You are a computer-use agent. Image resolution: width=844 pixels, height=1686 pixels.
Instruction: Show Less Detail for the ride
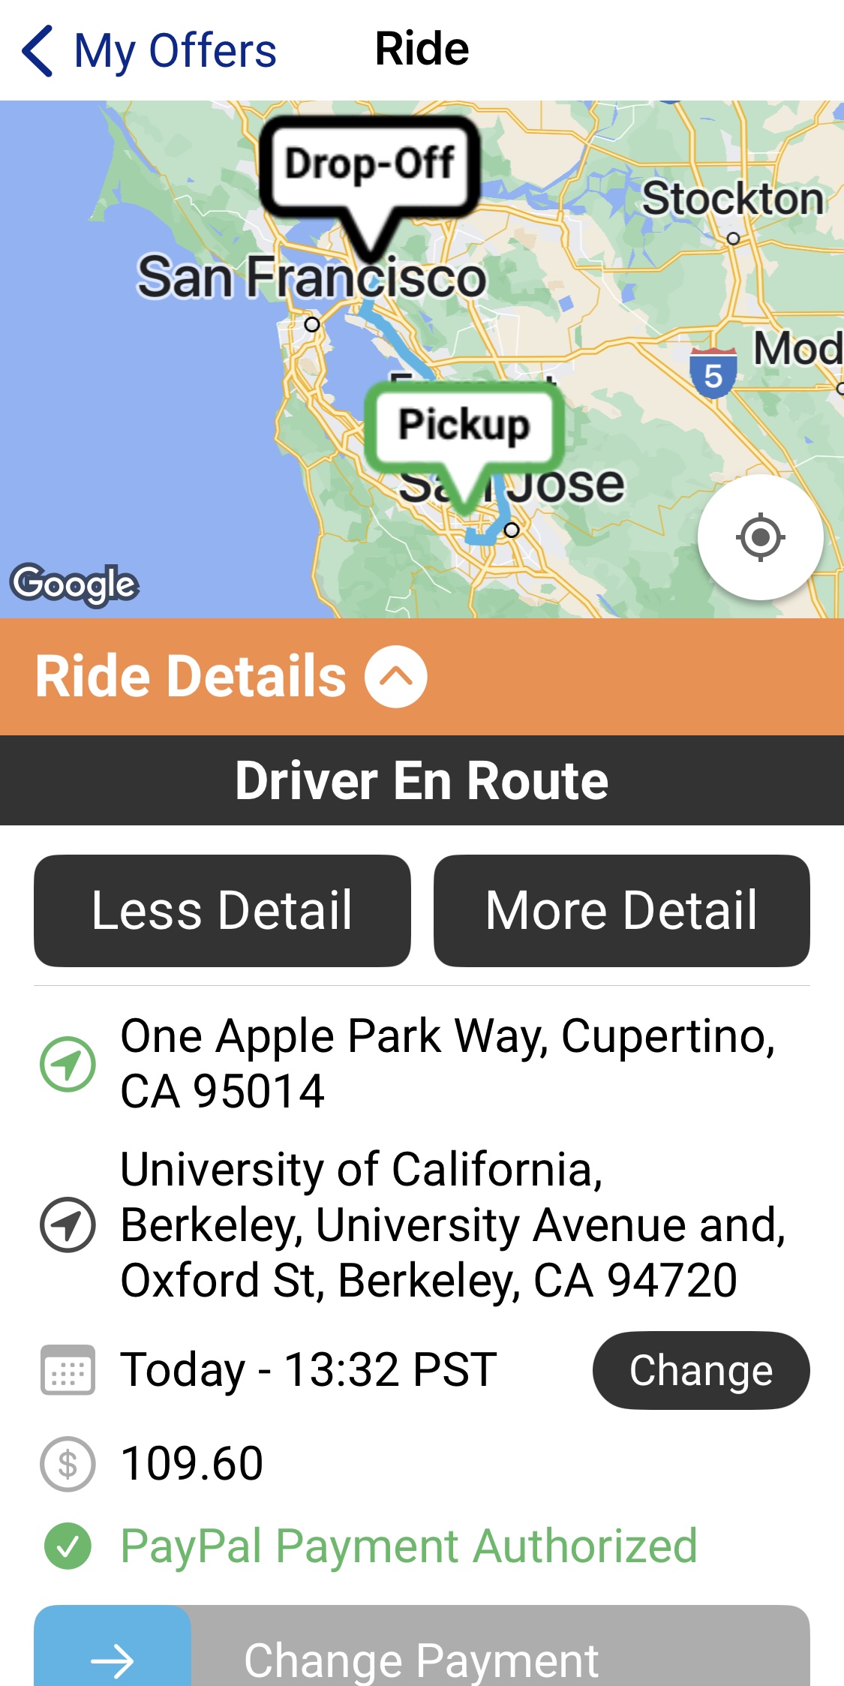222,910
